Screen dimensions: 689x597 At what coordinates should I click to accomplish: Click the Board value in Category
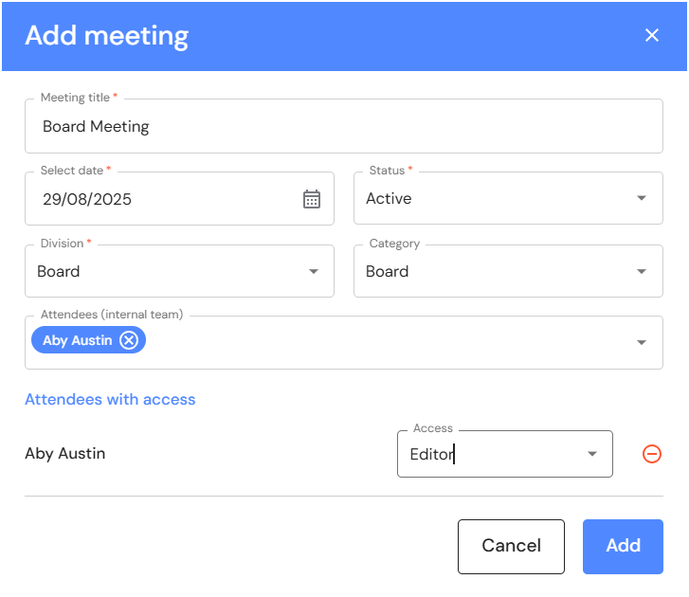(x=388, y=272)
